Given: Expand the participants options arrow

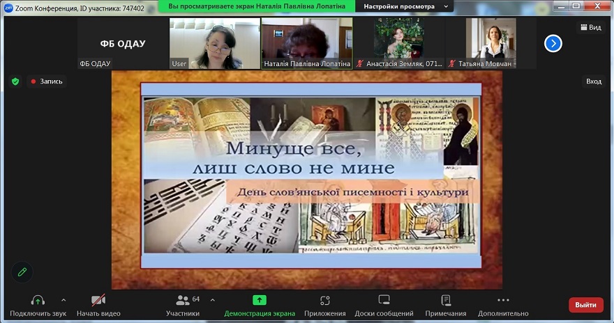Looking at the screenshot, I should coord(213,300).
